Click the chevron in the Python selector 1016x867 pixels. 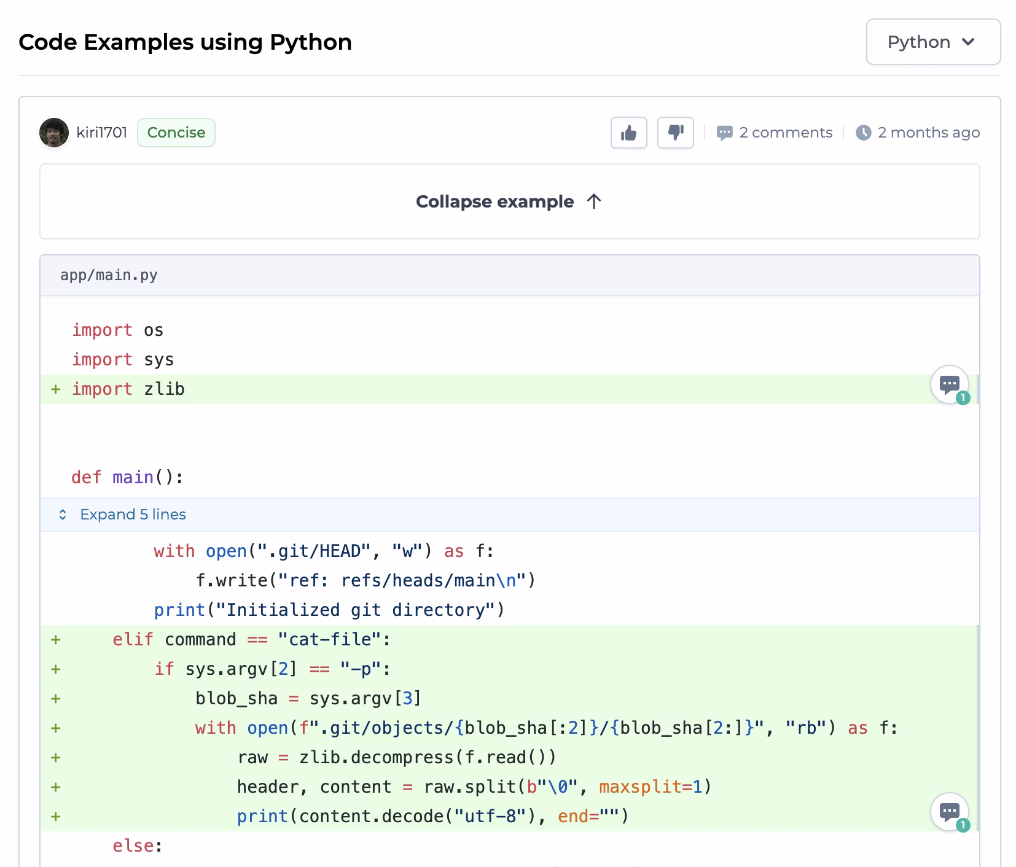pos(968,42)
